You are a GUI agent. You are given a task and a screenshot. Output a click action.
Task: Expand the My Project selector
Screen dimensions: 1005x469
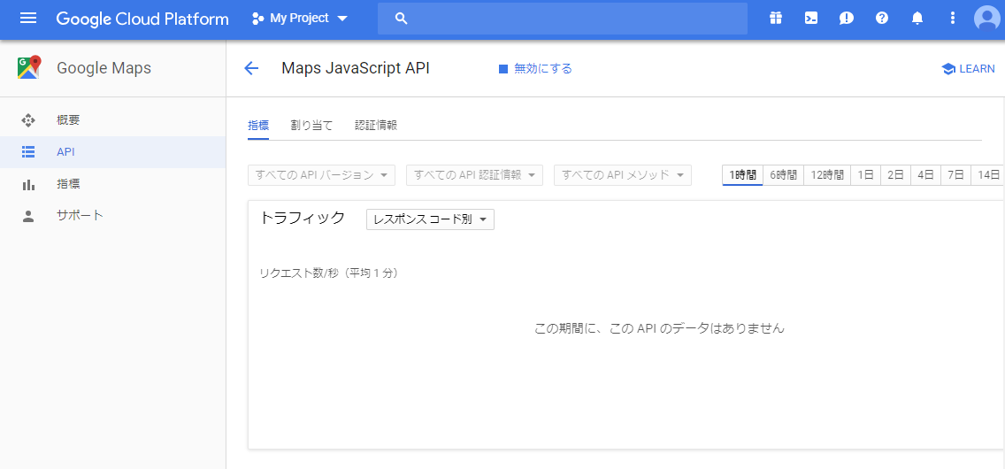[300, 19]
